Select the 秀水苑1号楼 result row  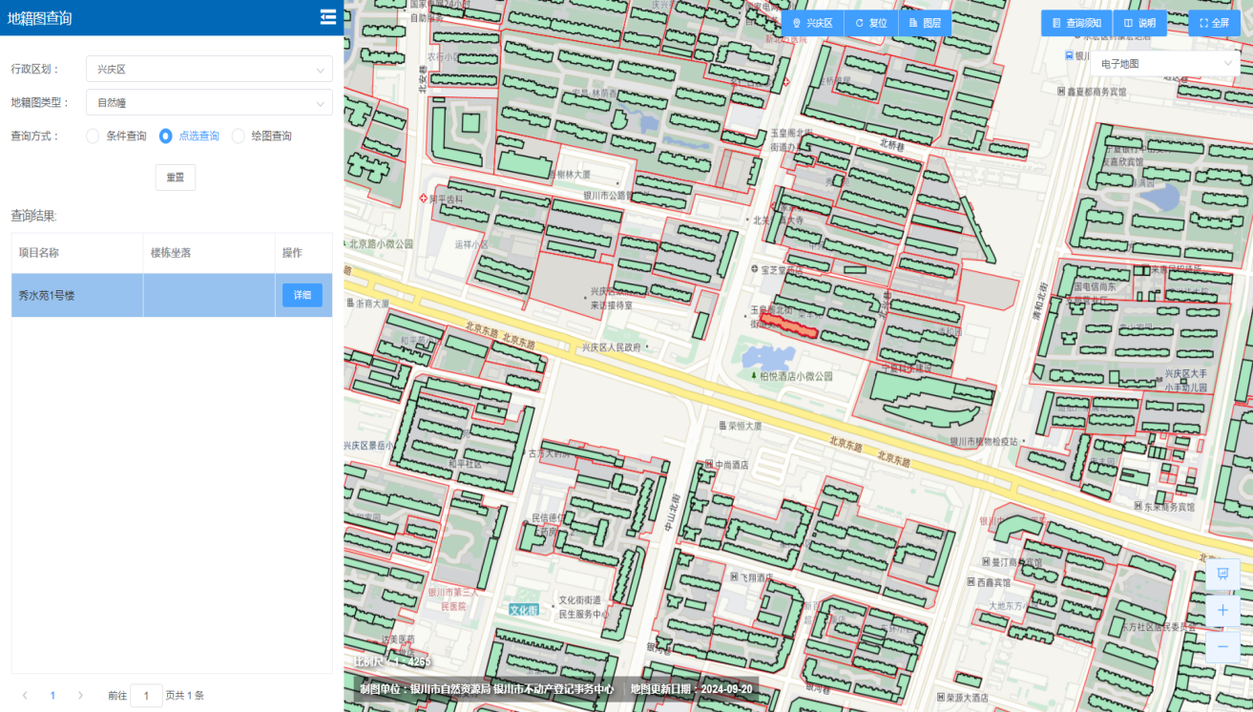pyautogui.click(x=172, y=295)
